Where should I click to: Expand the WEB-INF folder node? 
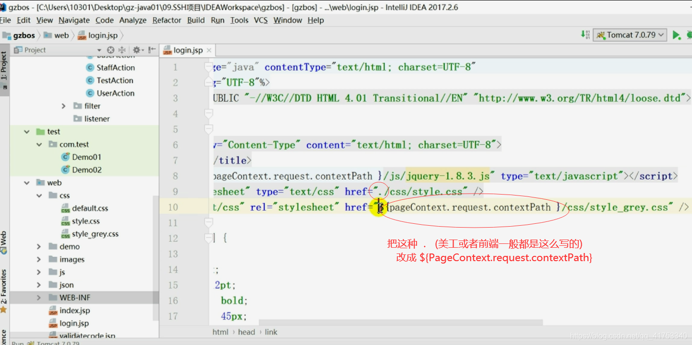[39, 298]
